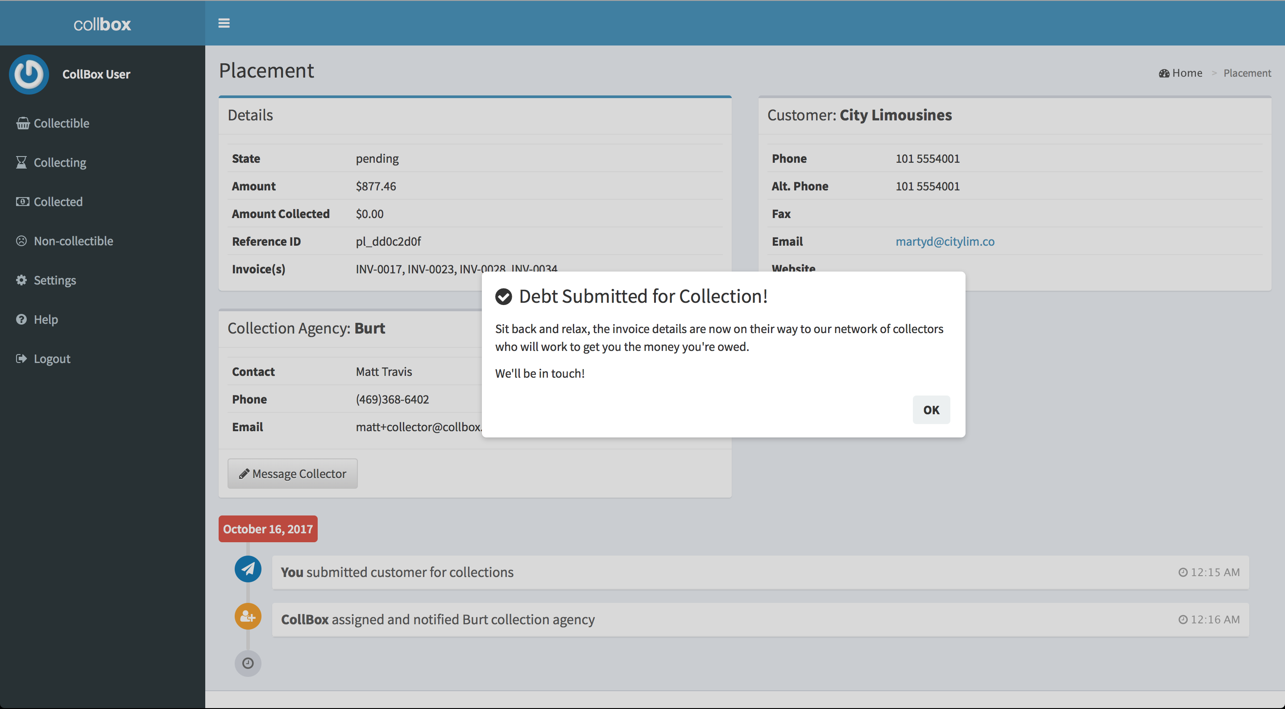Click the collbox logo

pos(102,24)
